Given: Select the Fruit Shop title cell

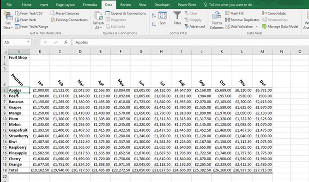Looking at the screenshot, I should [x=19, y=57].
